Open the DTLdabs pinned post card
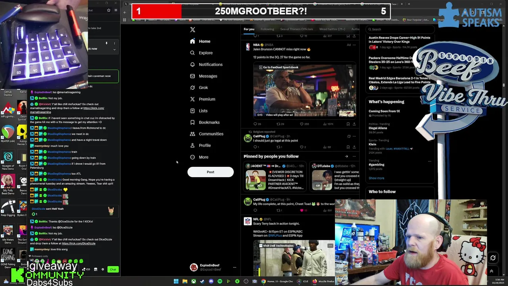Image resolution: width=508 pixels, height=286 pixels. (335, 177)
